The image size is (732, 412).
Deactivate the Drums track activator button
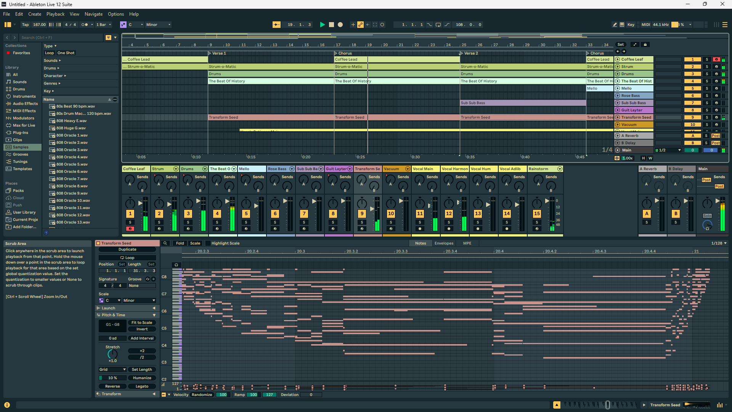693,74
